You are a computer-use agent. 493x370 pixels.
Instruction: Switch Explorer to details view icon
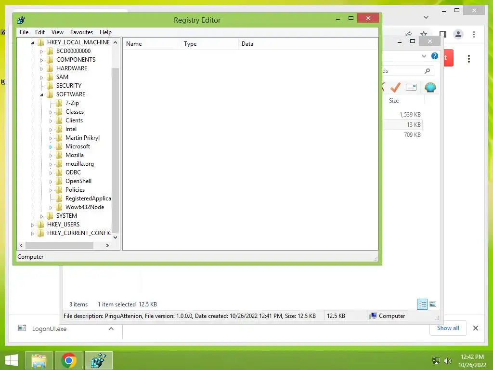422,304
